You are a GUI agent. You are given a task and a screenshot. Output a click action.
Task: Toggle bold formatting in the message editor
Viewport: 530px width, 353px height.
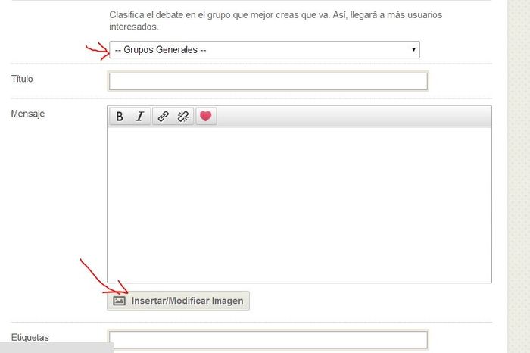(120, 117)
